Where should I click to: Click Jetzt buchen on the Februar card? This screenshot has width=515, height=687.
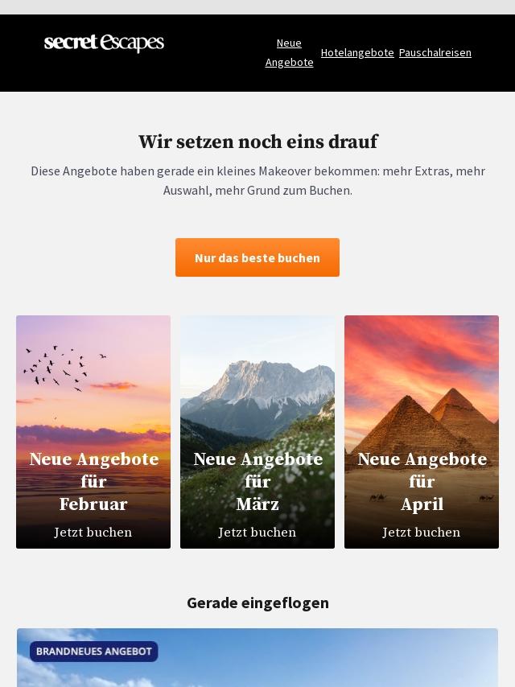pos(93,532)
